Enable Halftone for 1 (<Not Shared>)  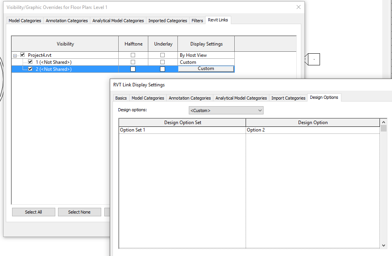(133, 61)
